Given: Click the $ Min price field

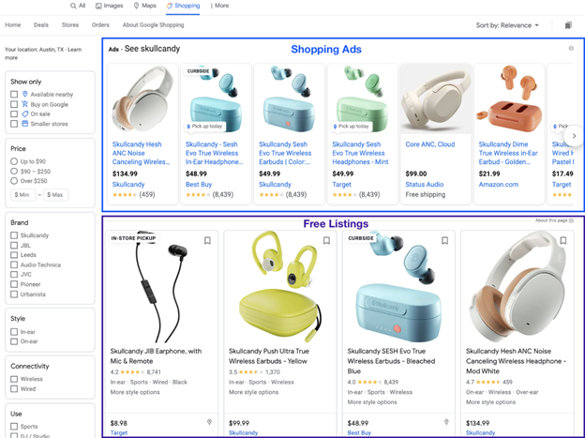Looking at the screenshot, I should coord(23,194).
